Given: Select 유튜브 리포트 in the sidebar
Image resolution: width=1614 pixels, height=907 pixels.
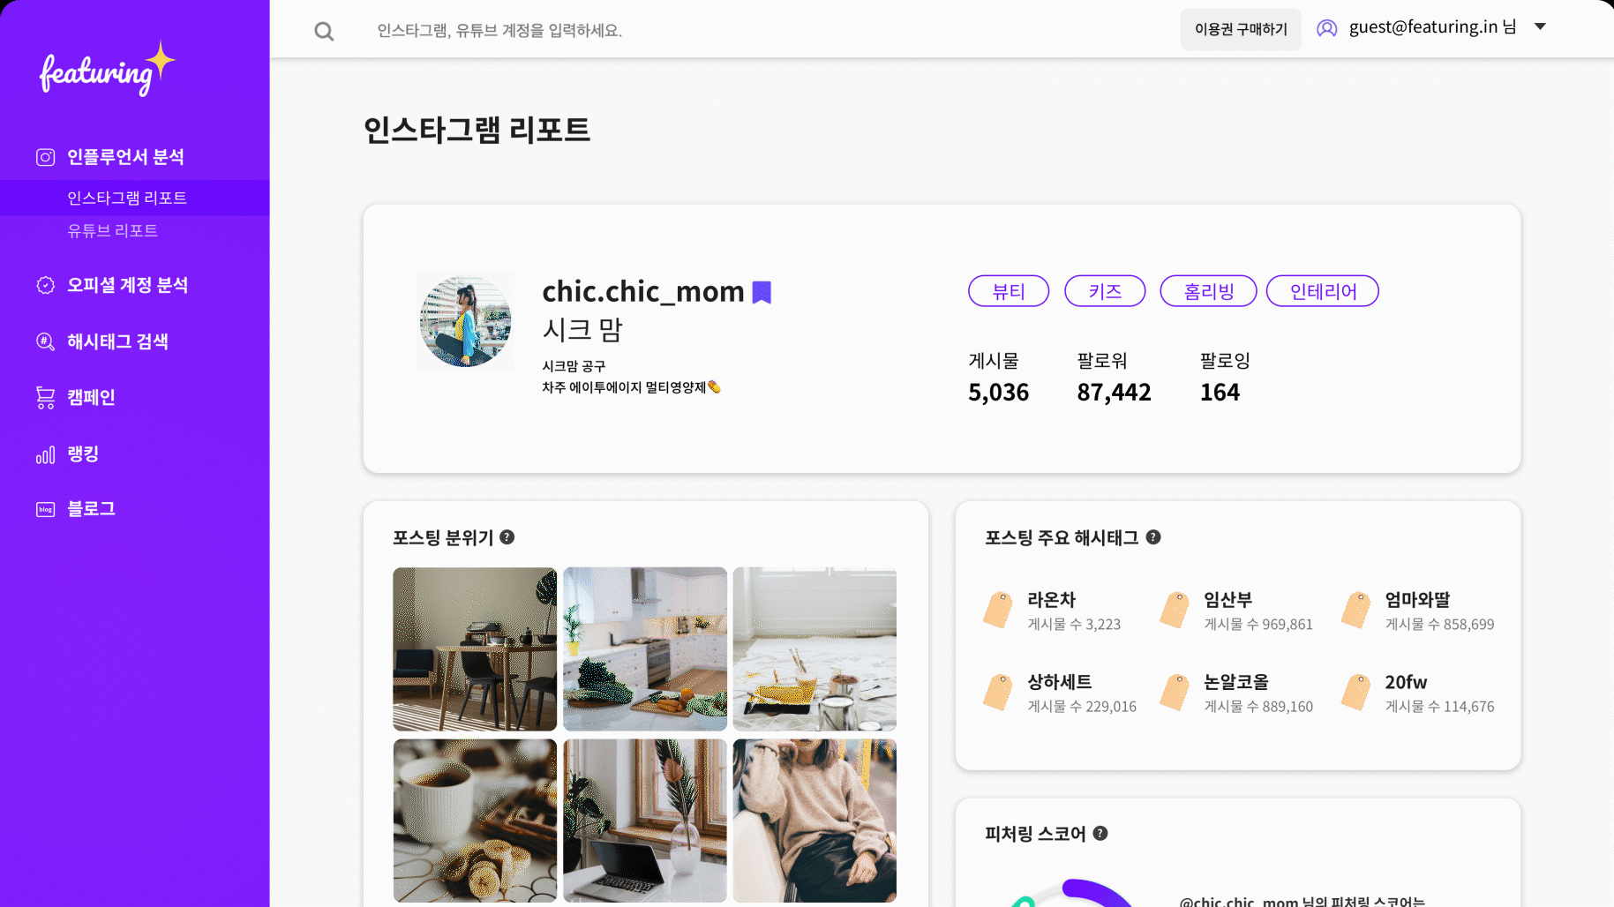Looking at the screenshot, I should [113, 230].
